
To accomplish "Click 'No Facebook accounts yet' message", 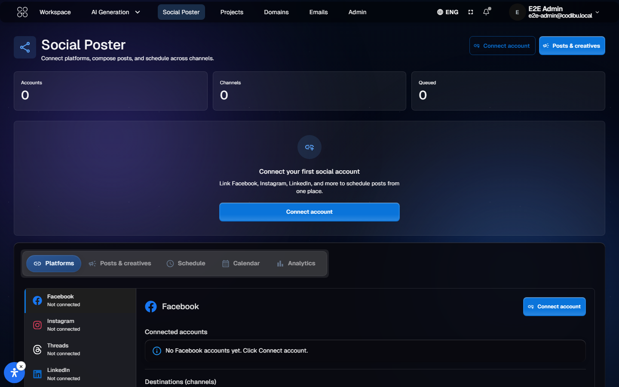I will point(236,351).
